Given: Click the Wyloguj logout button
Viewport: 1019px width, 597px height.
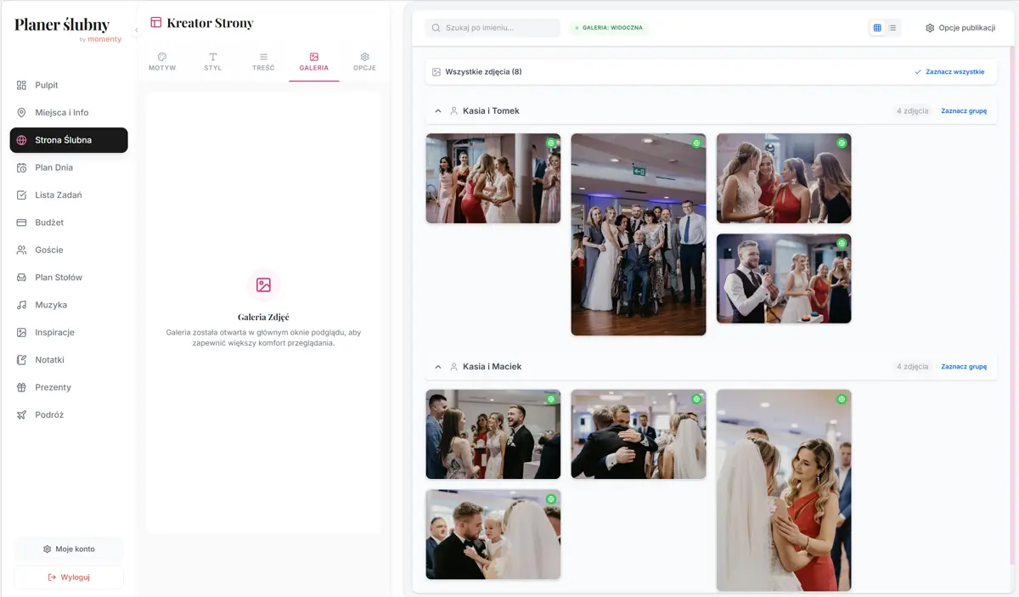Looking at the screenshot, I should point(69,577).
